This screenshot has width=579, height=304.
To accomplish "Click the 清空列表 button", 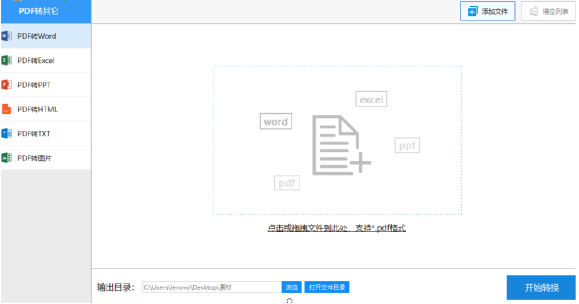I will pos(548,11).
